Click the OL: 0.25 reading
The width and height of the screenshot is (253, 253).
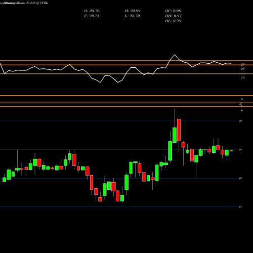(173, 21)
